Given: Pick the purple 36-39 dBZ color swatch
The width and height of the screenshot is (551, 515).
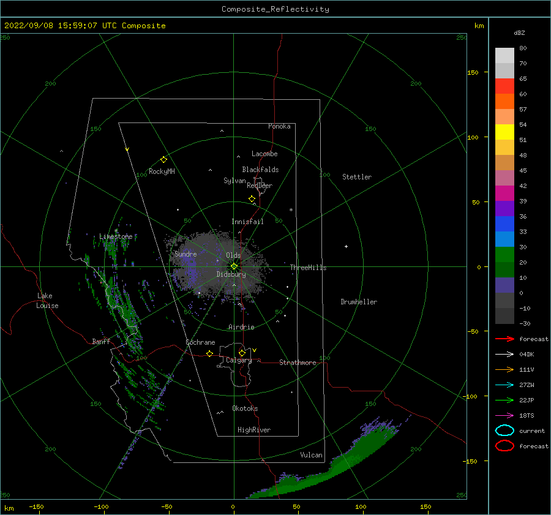Looking at the screenshot, I should coord(504,209).
